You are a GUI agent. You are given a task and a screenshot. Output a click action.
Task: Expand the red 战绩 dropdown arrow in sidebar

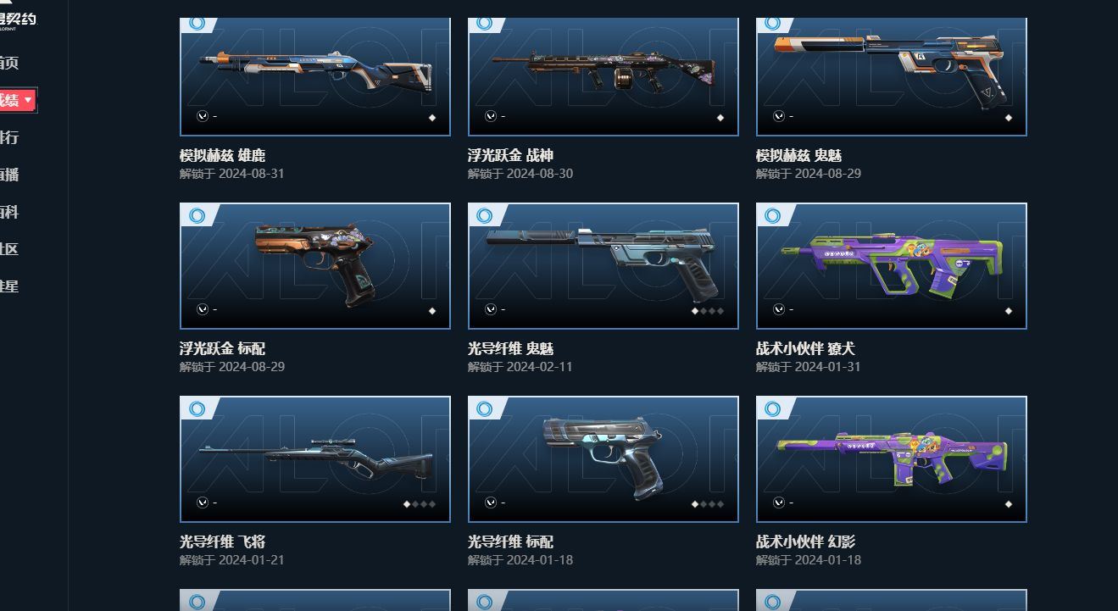point(28,100)
